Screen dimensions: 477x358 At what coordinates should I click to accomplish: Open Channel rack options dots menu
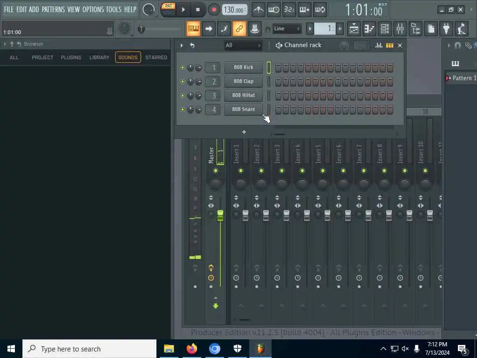pos(269,45)
